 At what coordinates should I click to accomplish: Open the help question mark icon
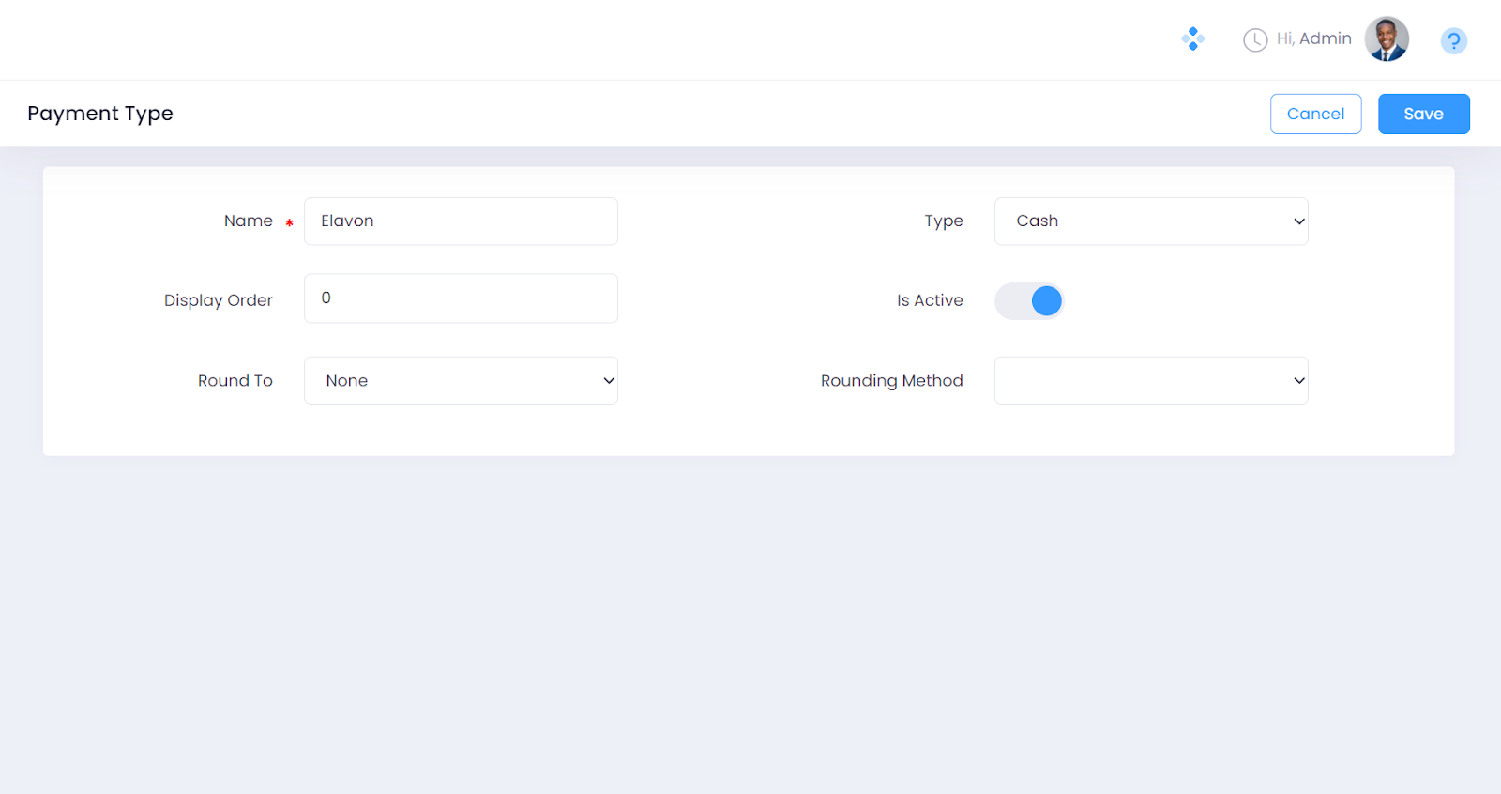[1453, 40]
